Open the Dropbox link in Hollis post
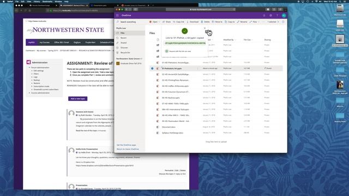349x196 pixels. click(105, 166)
